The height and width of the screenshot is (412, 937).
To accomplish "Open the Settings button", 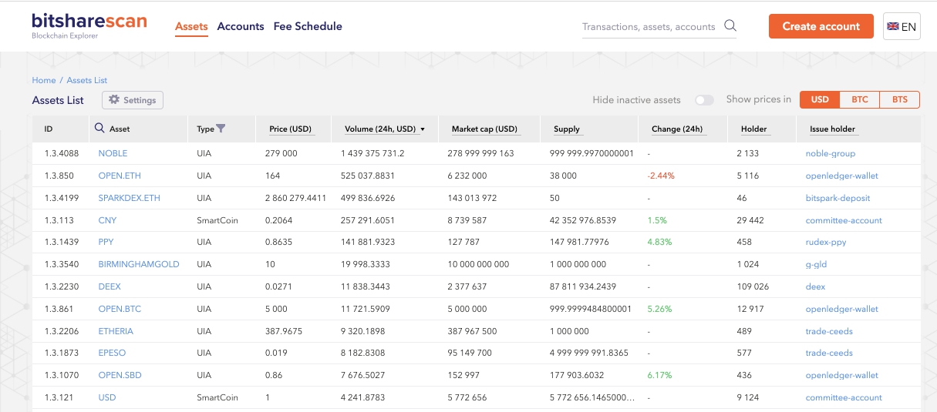I will click(133, 100).
